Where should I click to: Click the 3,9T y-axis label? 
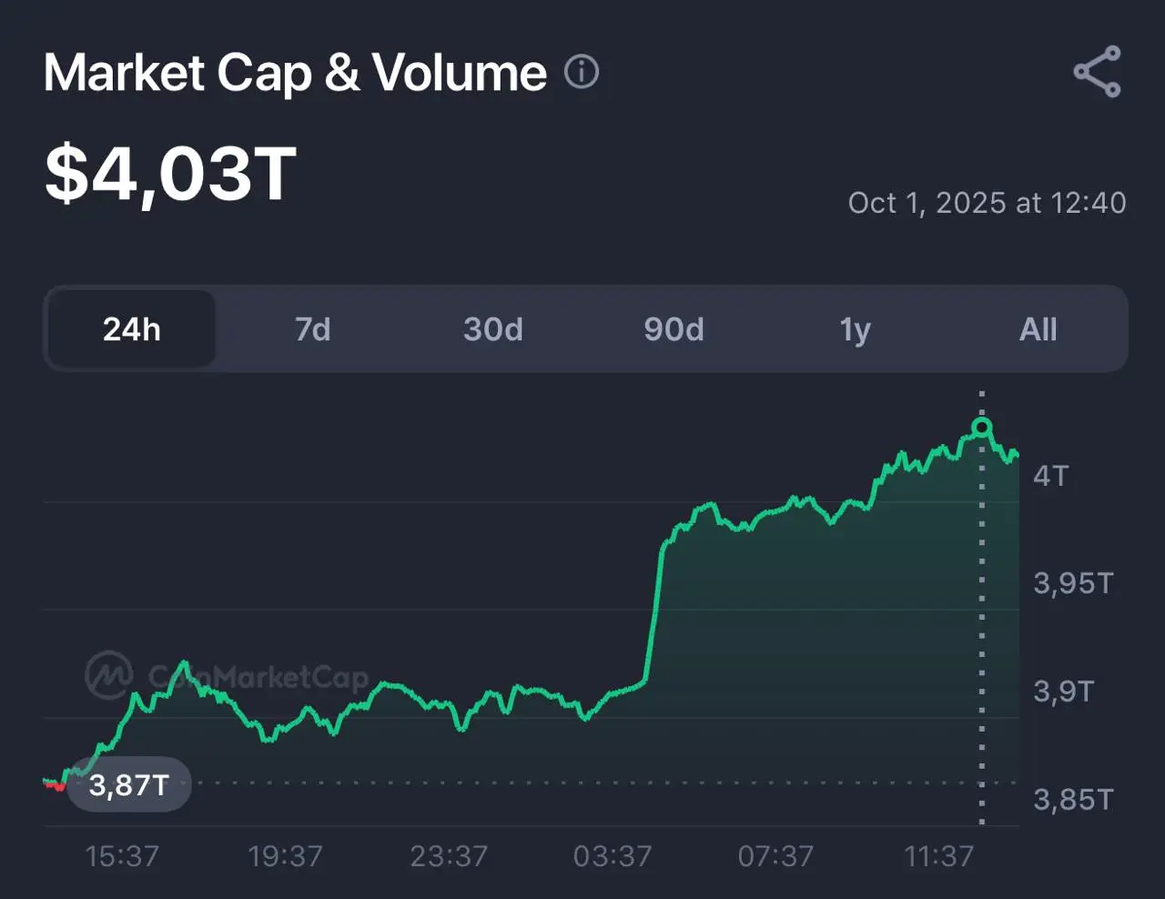1063,692
